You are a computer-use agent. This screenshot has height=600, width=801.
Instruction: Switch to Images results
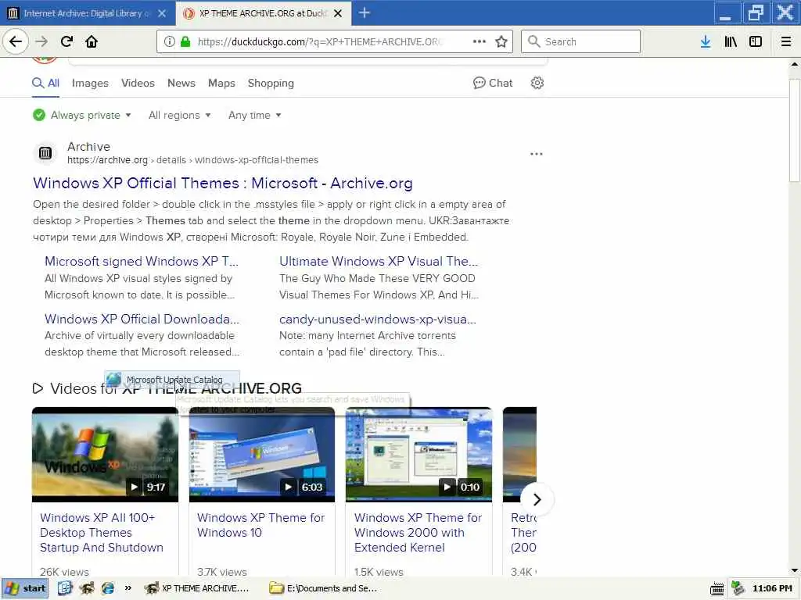90,83
